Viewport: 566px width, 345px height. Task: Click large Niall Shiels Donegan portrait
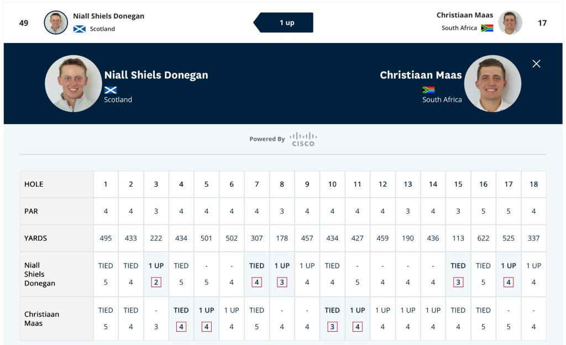click(x=73, y=83)
